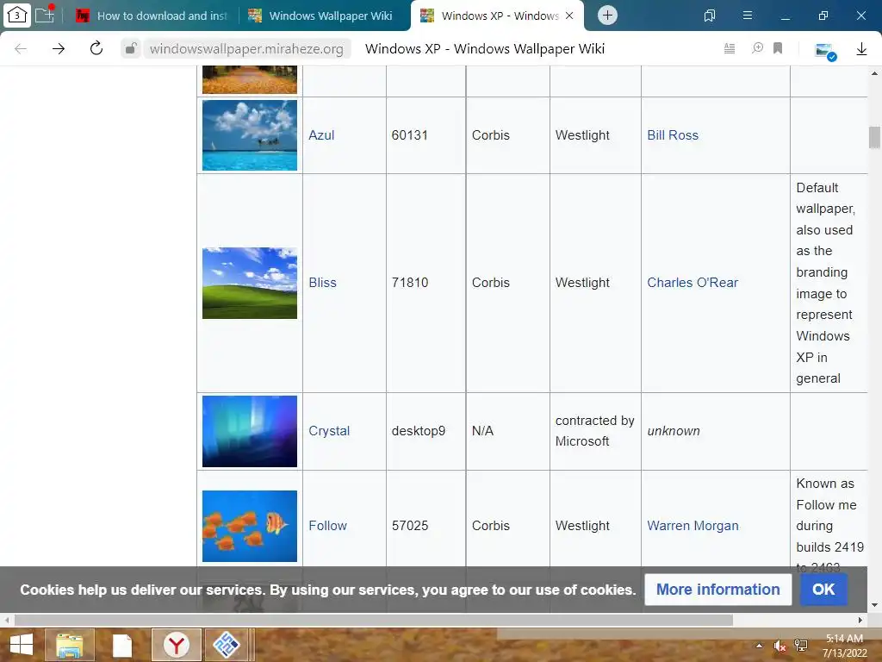Screen dimensions: 882x662
Task: Click contracted by Microsoft text
Action: tap(594, 431)
